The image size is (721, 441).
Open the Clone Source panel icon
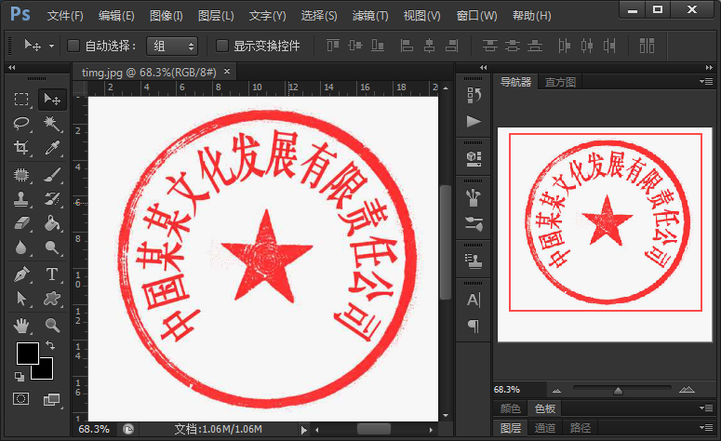[474, 261]
